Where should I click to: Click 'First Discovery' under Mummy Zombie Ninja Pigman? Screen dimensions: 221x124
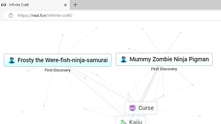click(x=164, y=69)
